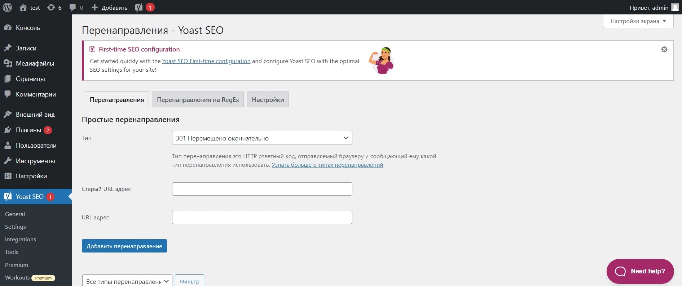Open Страницы menu label

pyautogui.click(x=30, y=79)
